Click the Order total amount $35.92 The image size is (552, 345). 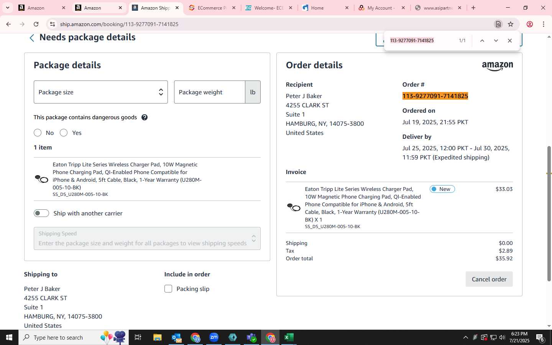click(x=504, y=258)
